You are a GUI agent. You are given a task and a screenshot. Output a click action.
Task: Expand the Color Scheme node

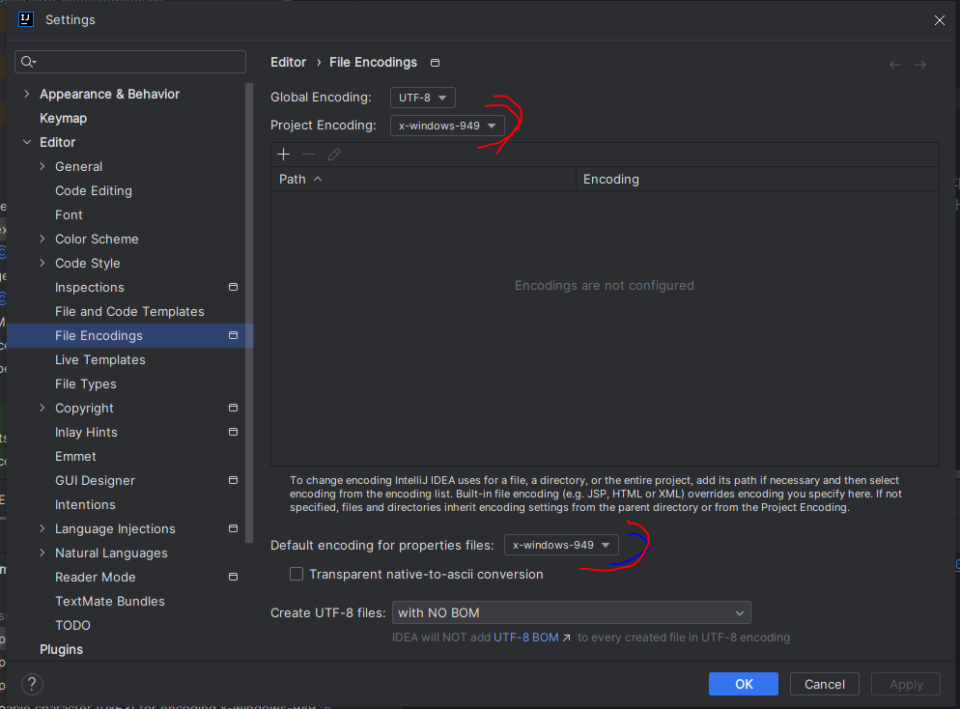[42, 239]
